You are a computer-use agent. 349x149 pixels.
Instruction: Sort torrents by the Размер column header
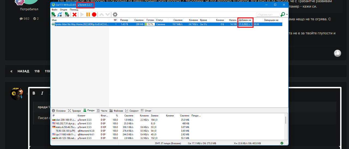[123, 20]
